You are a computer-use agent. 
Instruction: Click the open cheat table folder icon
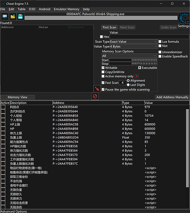point(13,16)
